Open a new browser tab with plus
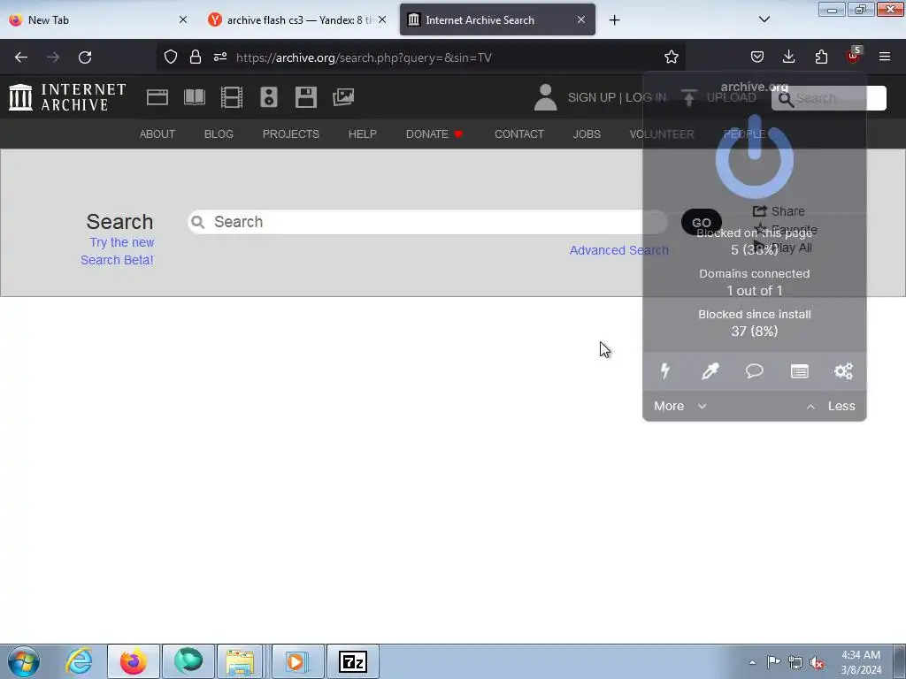Viewport: 906px width, 679px height. [x=614, y=20]
